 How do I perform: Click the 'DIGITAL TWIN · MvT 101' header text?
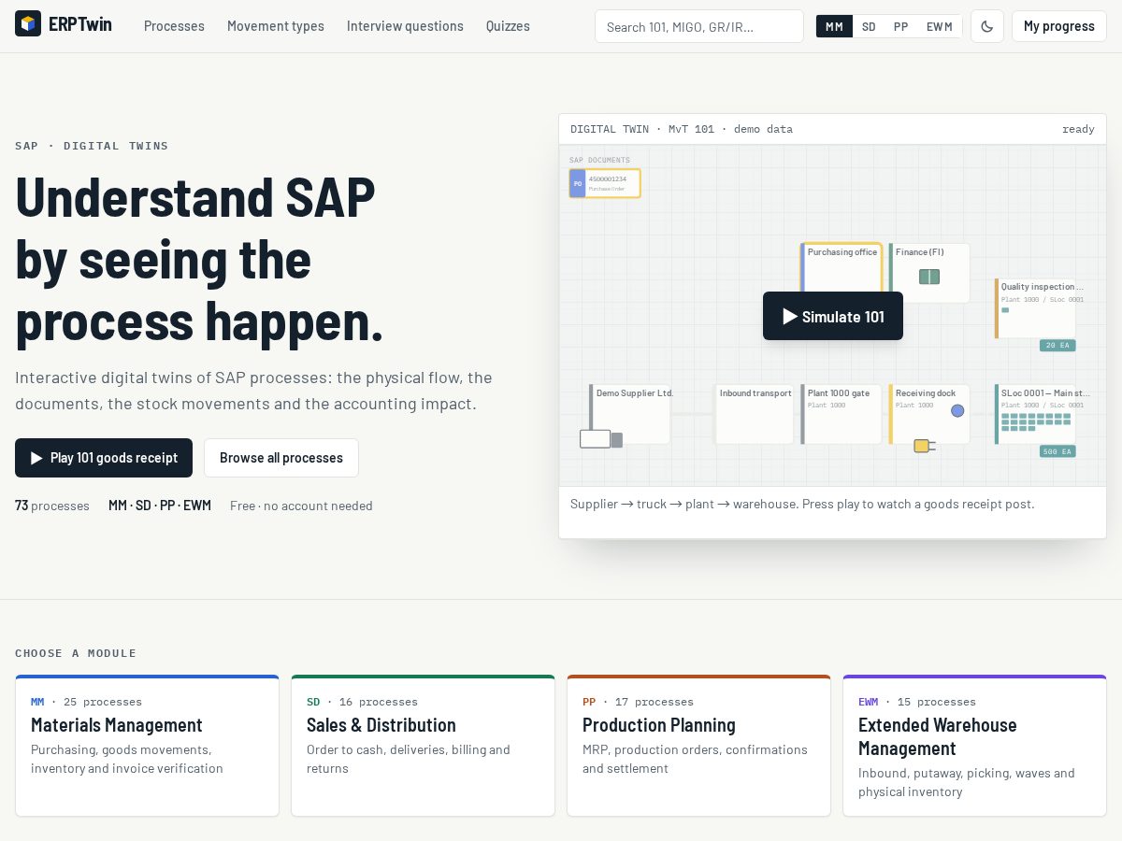tap(682, 129)
